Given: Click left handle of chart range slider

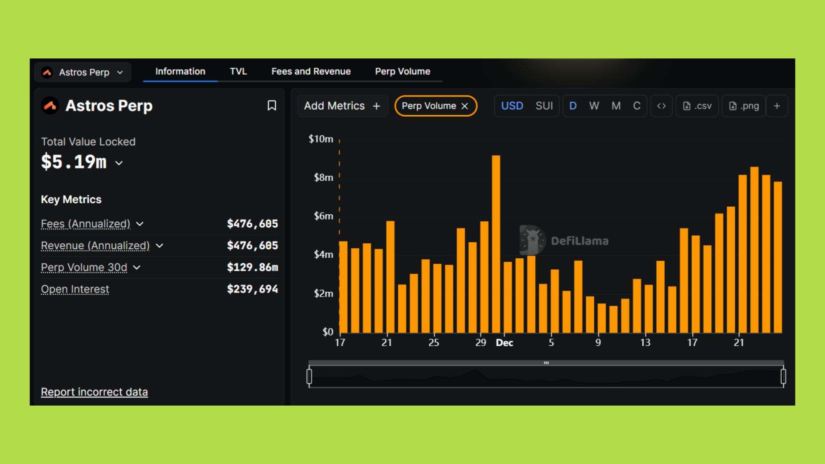Looking at the screenshot, I should pos(309,377).
